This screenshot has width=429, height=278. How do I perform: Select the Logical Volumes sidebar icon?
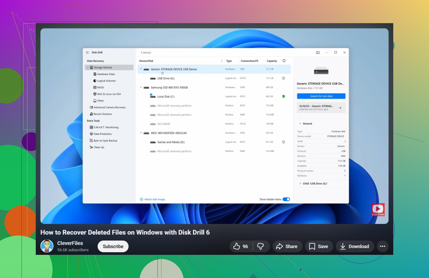[95, 81]
